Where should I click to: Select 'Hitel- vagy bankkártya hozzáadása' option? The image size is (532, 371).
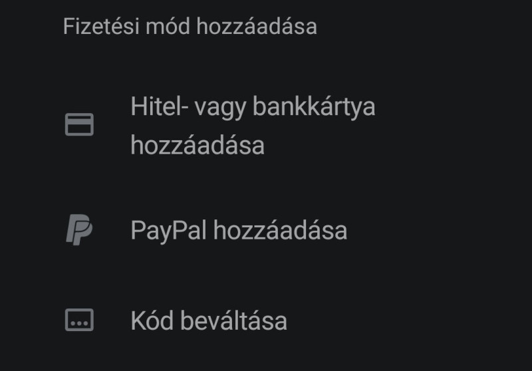266,126
